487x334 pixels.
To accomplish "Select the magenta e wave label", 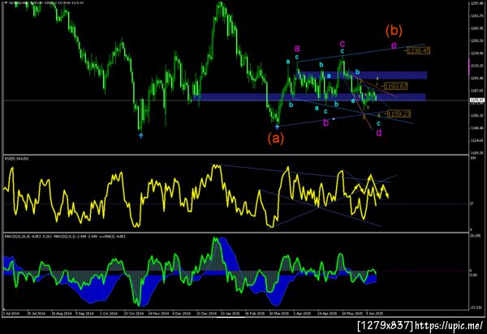I will click(394, 45).
